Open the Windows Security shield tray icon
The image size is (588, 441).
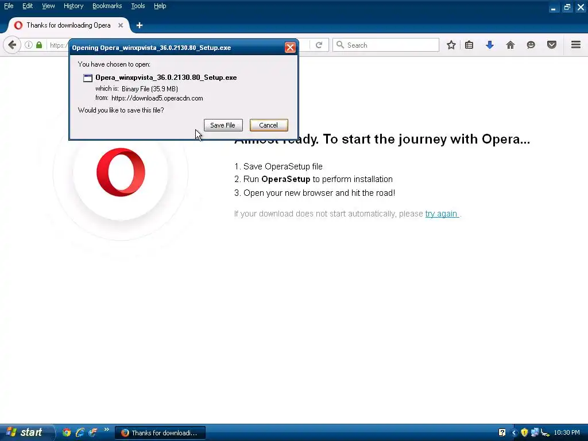tap(524, 433)
